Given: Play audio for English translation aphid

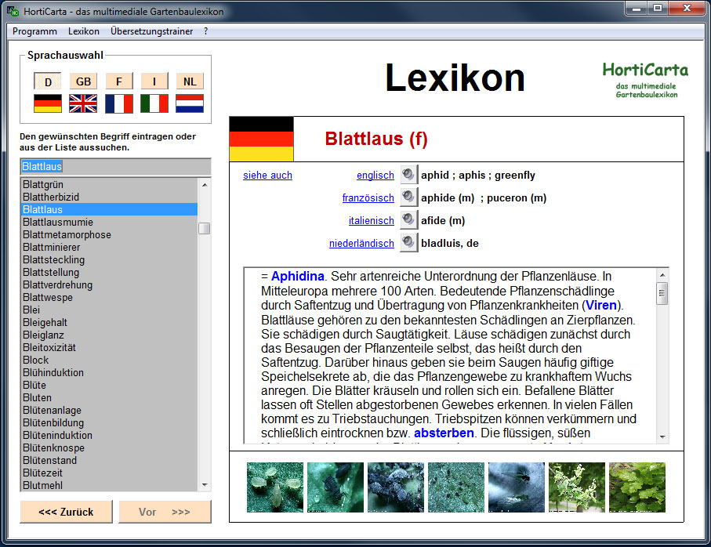Looking at the screenshot, I should pos(408,175).
